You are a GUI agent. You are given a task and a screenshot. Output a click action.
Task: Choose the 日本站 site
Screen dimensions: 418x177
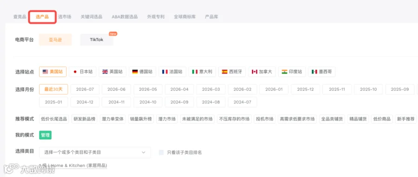[x=82, y=72]
